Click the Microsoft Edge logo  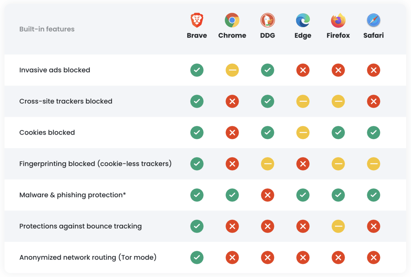click(303, 21)
